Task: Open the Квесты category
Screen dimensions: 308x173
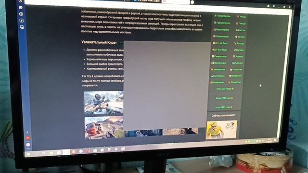Action: pyautogui.click(x=241, y=30)
